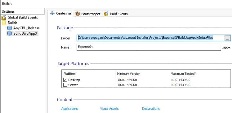Select AnyCPU_Release build in tree
232x113 pixels.
click(26, 28)
